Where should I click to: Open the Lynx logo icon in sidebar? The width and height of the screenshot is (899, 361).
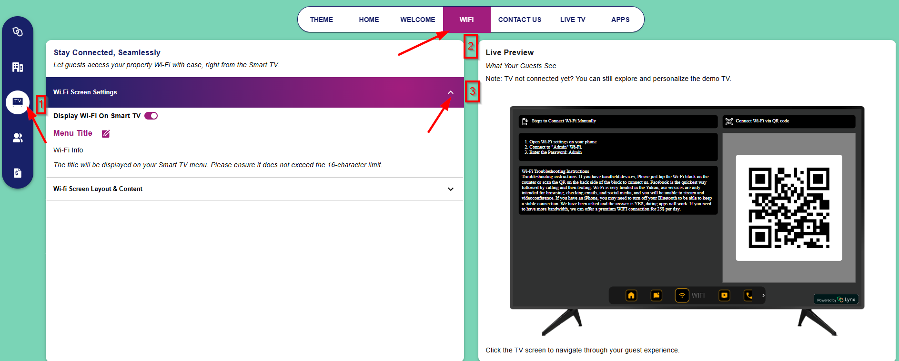pyautogui.click(x=18, y=32)
